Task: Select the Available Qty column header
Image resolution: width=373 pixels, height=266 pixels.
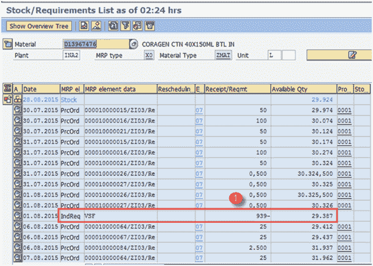Action: tap(304, 89)
